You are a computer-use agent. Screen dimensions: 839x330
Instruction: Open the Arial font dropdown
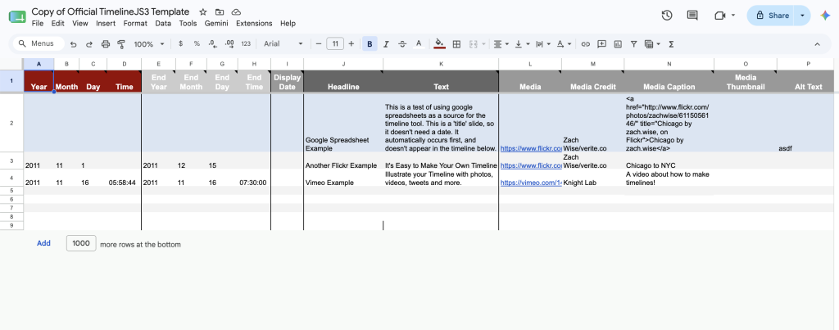[283, 44]
